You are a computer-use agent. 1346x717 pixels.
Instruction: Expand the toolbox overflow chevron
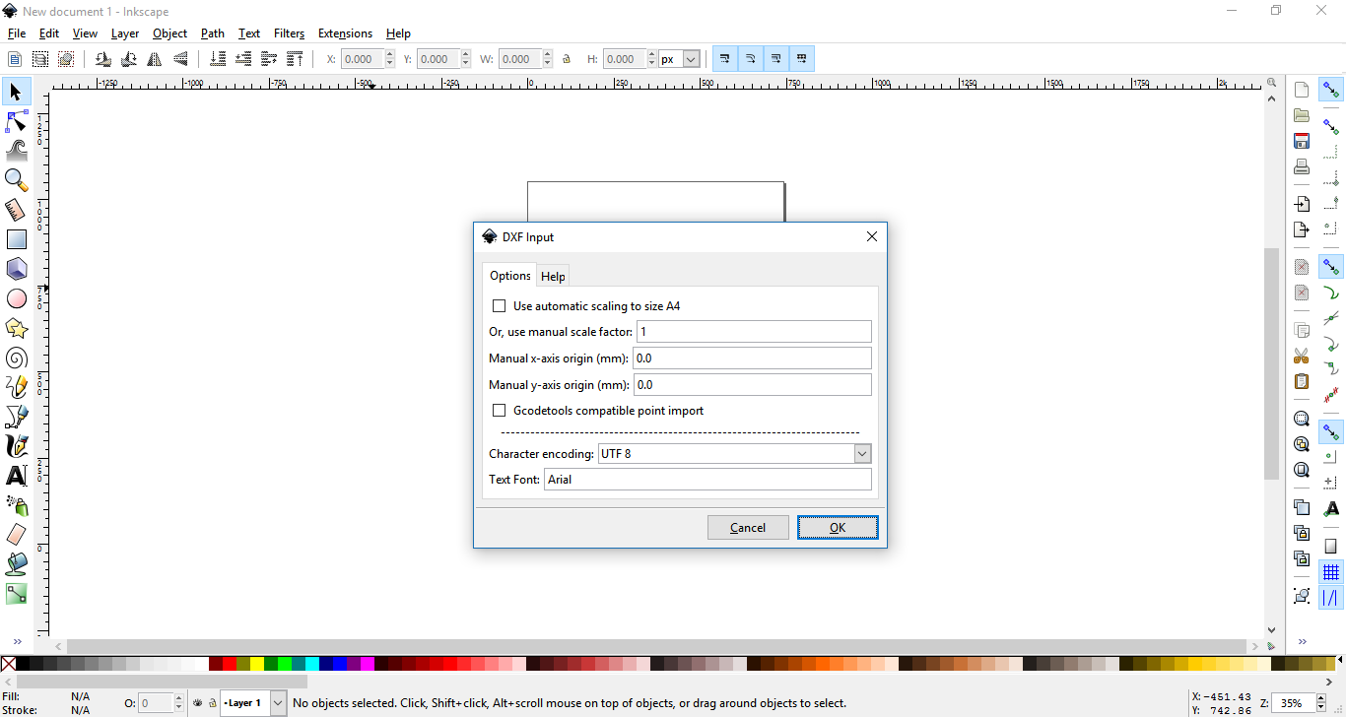pos(17,642)
